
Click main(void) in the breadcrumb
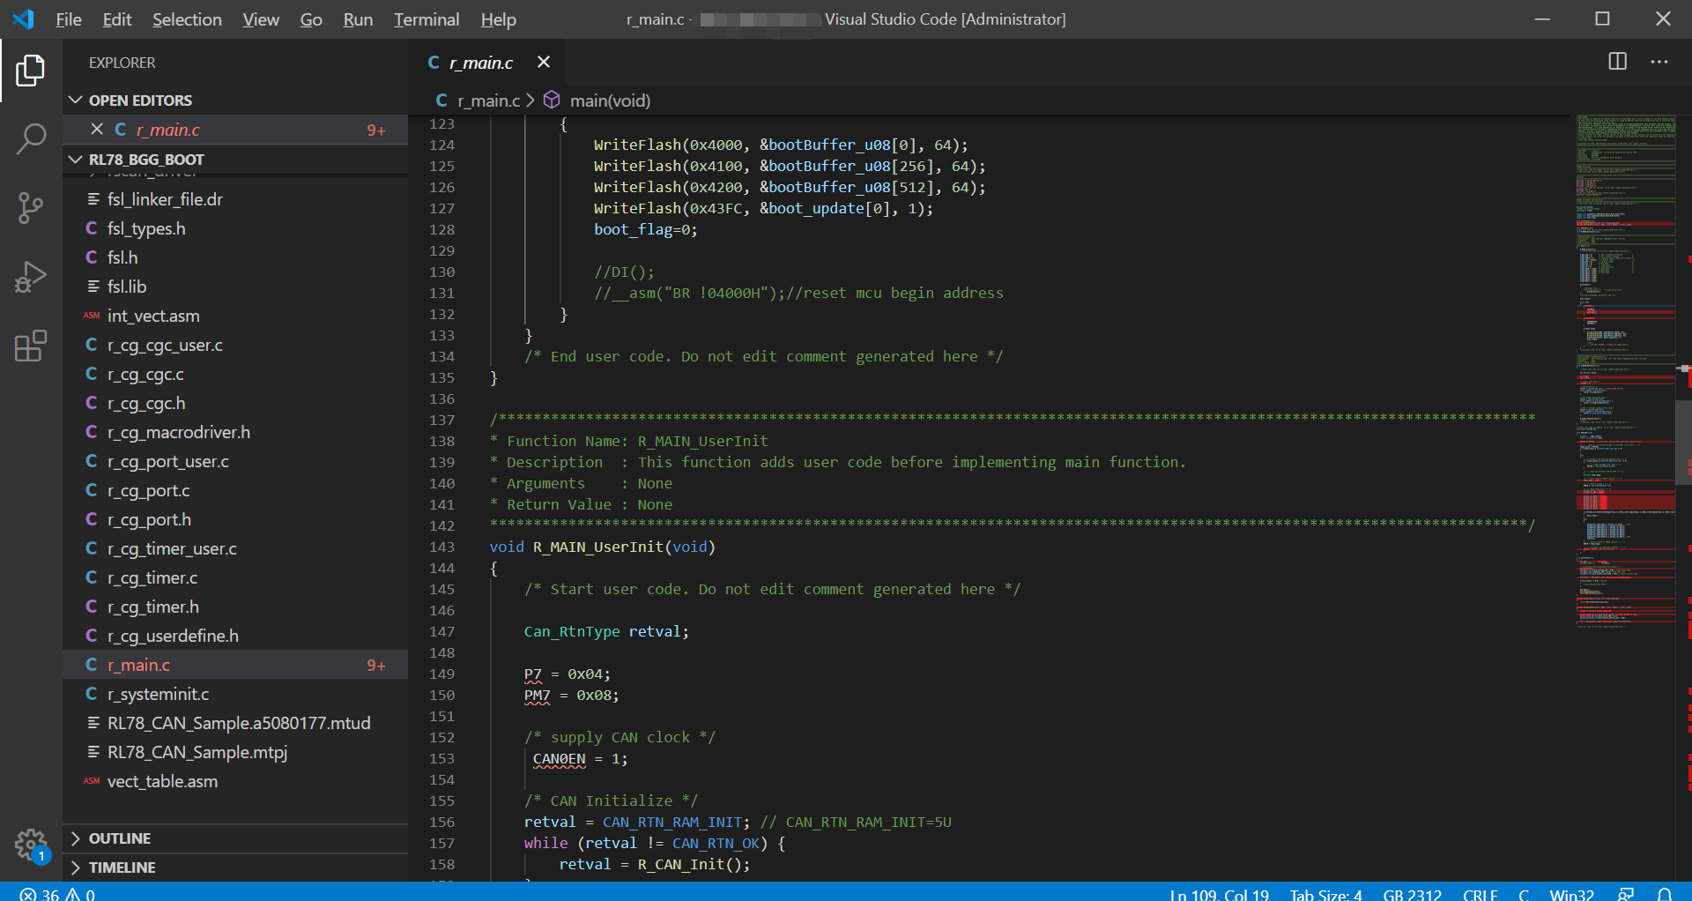coord(610,101)
